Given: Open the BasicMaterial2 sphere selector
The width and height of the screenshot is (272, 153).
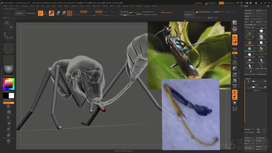Looking at the screenshot, I should (9, 71).
